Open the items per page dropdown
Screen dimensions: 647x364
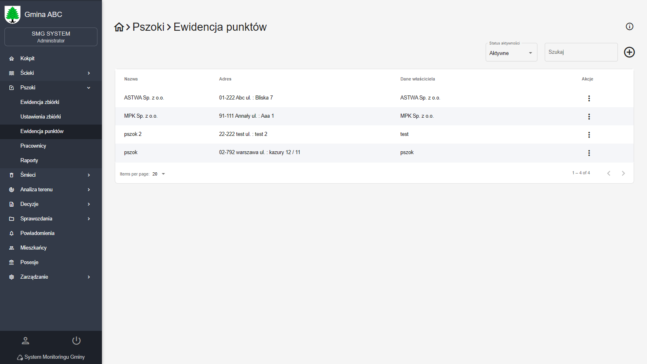(159, 174)
